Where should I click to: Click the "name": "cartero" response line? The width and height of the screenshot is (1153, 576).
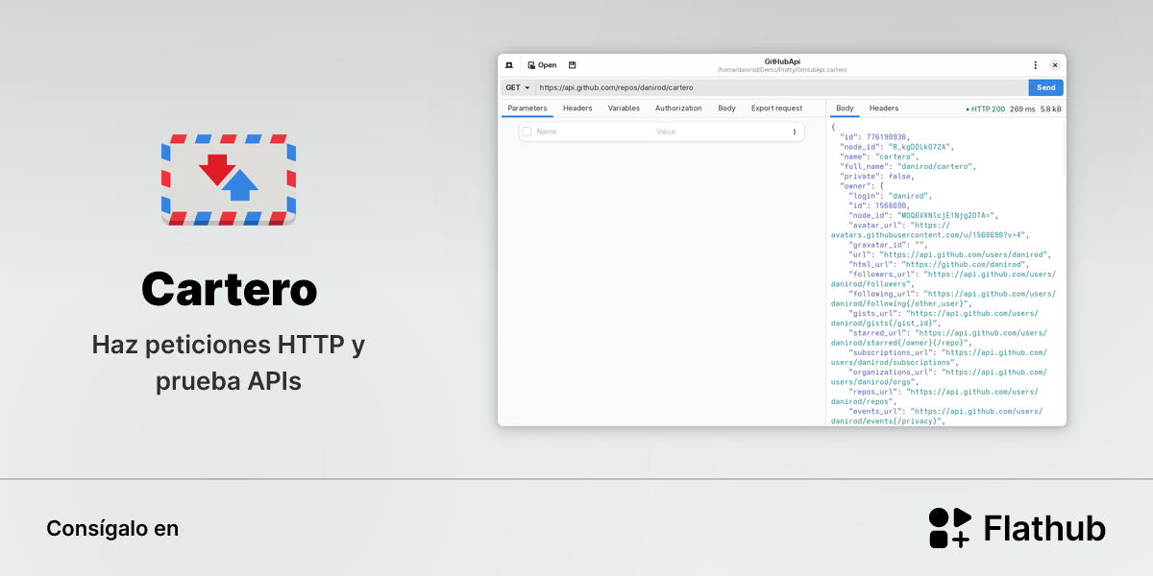coord(879,156)
